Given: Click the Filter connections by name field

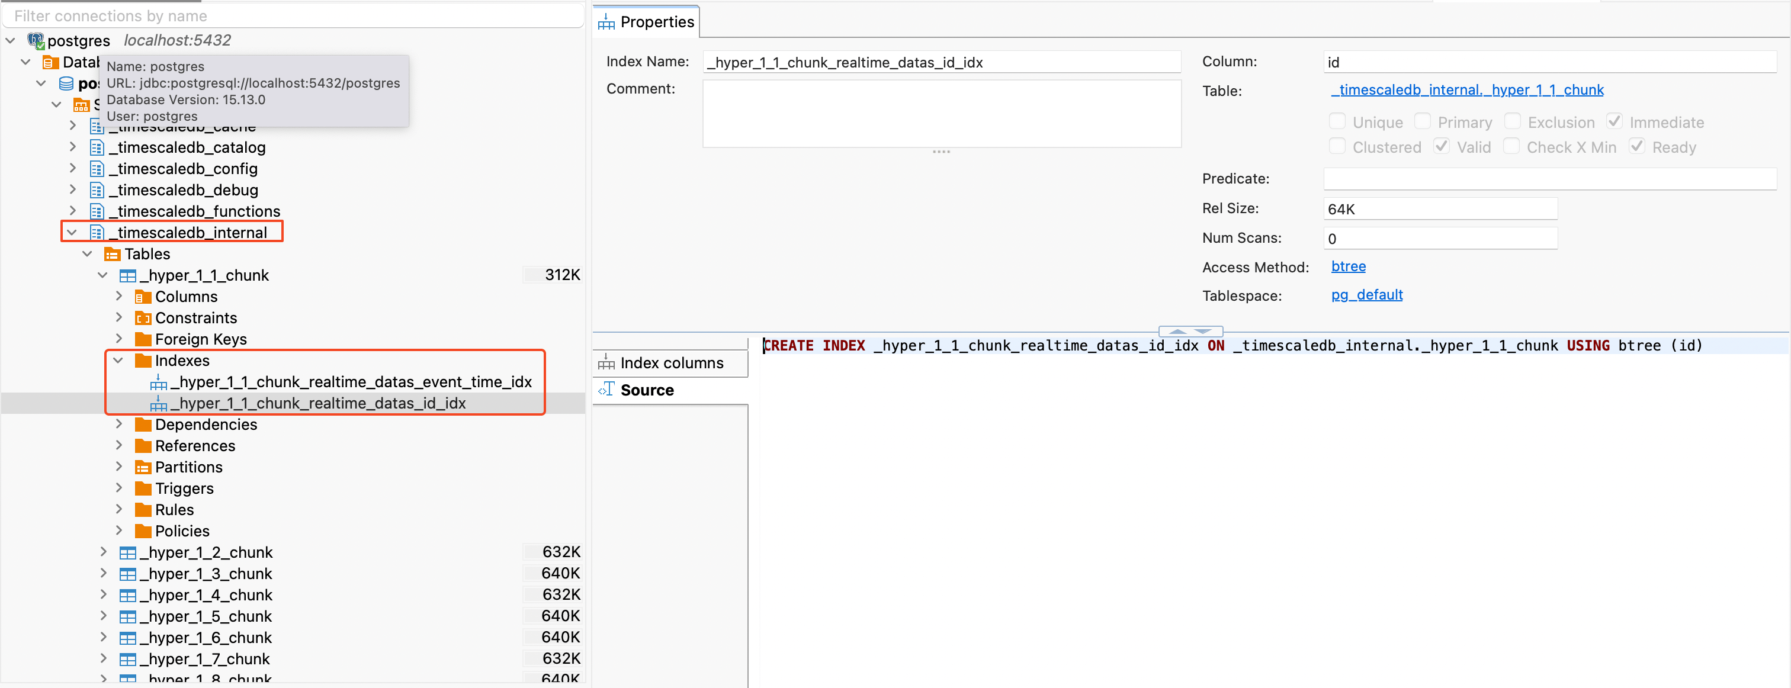Looking at the screenshot, I should (x=292, y=15).
